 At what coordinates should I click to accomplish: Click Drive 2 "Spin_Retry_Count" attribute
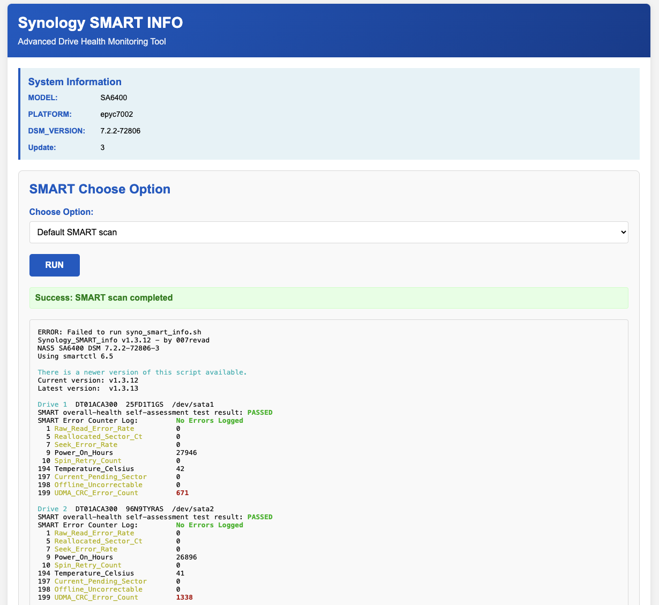88,565
